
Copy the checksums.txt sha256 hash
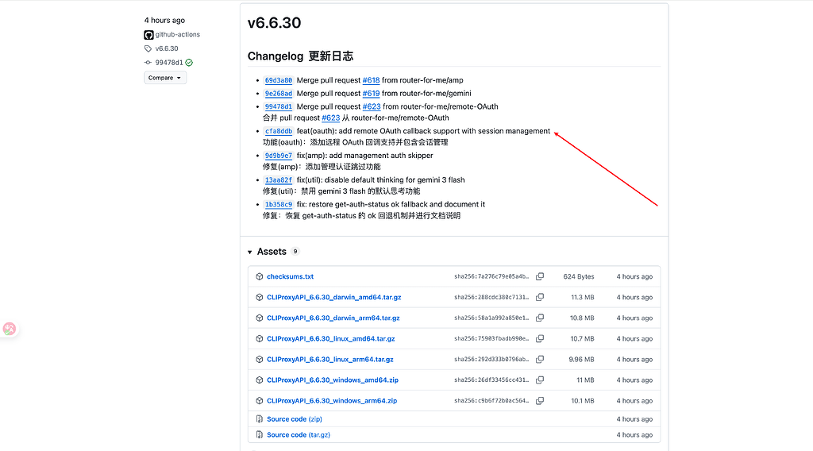[540, 276]
